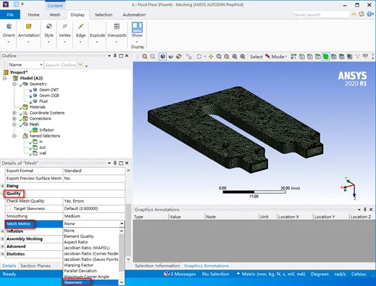Click the pan arrows tool
The height and width of the screenshot is (286, 376).
[x=211, y=56]
